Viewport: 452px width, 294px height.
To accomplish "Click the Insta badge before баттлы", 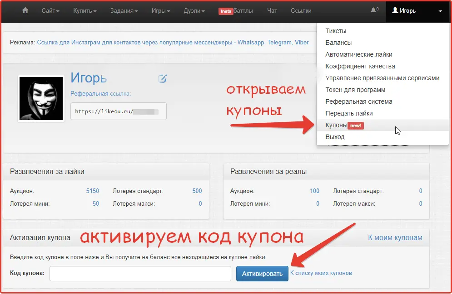I will pyautogui.click(x=226, y=11).
